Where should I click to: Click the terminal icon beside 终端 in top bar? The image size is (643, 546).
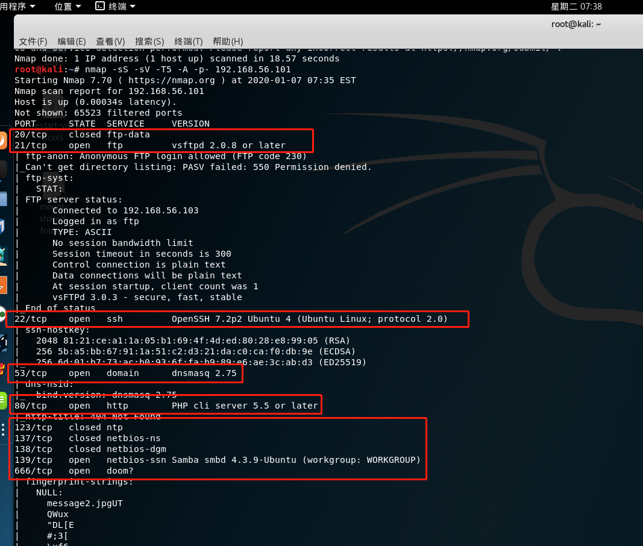pyautogui.click(x=100, y=6)
